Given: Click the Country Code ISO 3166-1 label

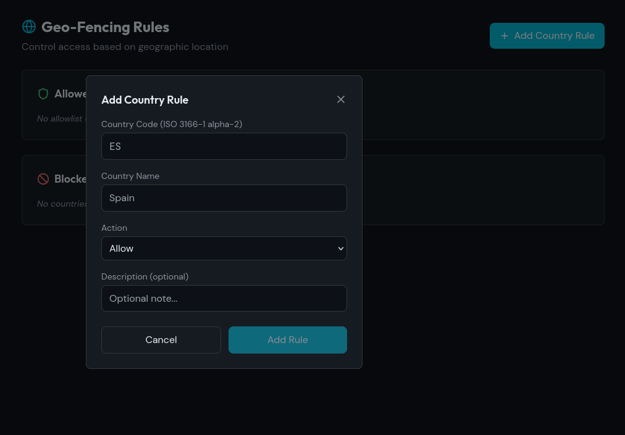Looking at the screenshot, I should (172, 124).
